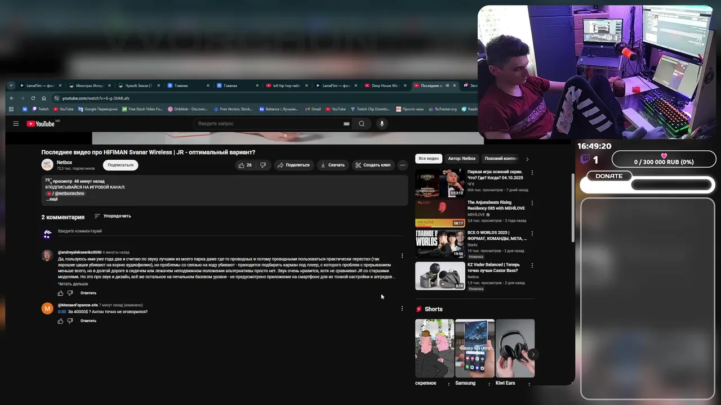This screenshot has width=721, height=405.
Task: Open Gmail bookmark
Action: tap(313, 109)
